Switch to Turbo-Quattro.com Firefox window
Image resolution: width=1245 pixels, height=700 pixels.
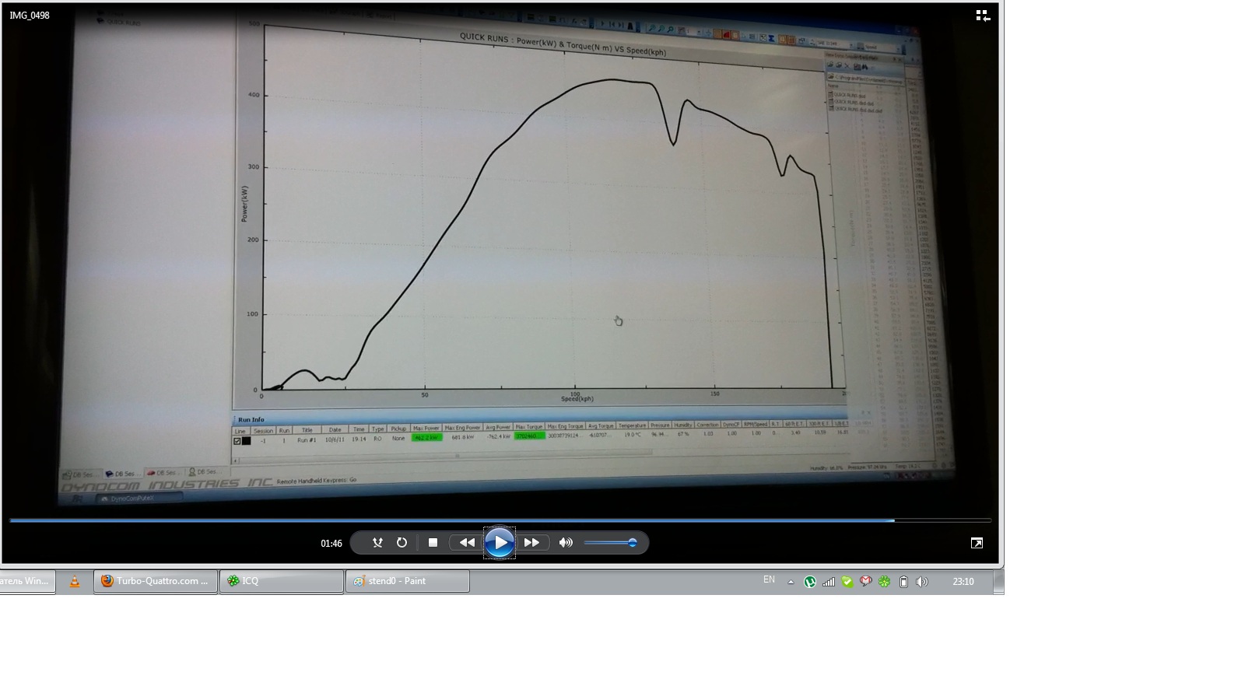tap(156, 581)
